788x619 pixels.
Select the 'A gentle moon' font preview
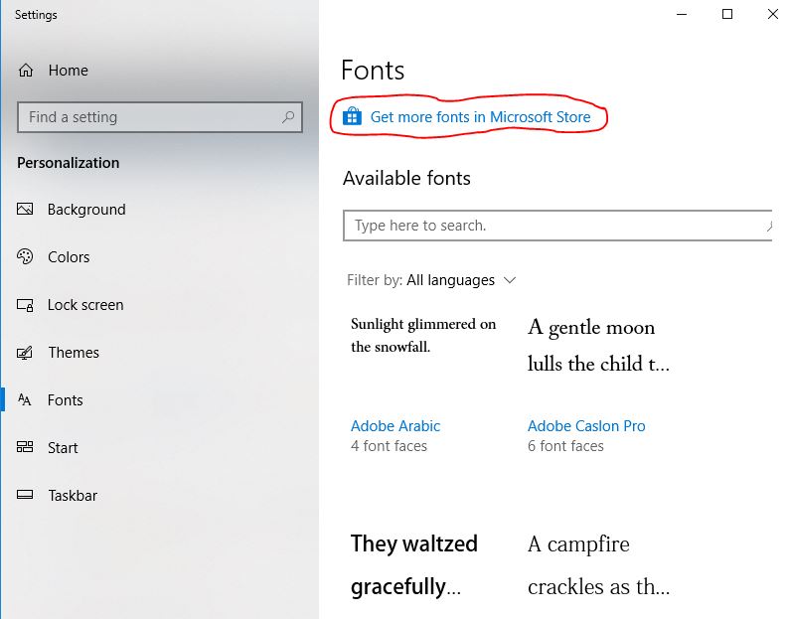598,345
